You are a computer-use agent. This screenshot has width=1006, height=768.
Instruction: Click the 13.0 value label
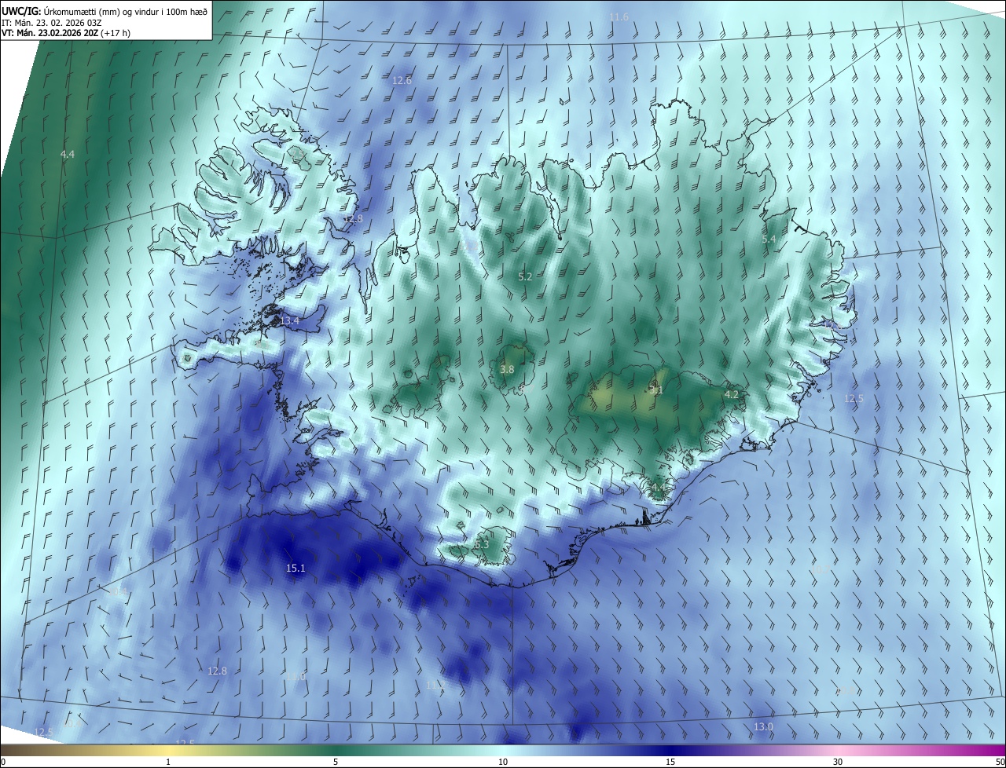point(763,726)
